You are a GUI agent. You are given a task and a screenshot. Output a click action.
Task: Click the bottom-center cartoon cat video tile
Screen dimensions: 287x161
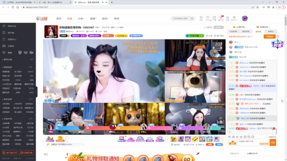click(x=134, y=118)
